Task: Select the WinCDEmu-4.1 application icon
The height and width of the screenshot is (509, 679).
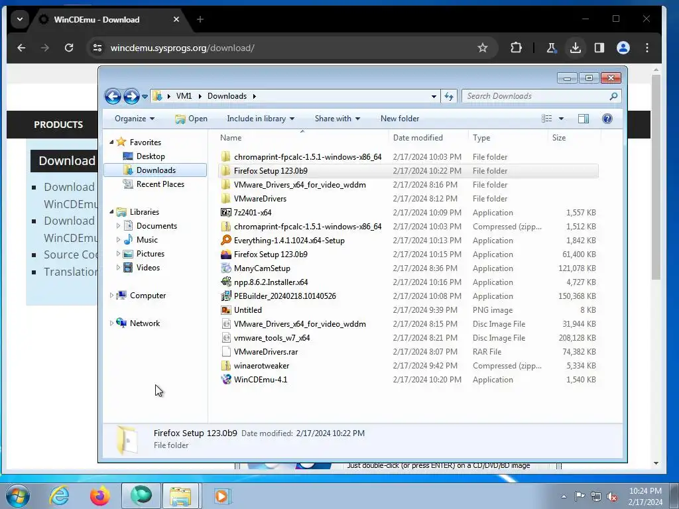Action: pyautogui.click(x=225, y=380)
